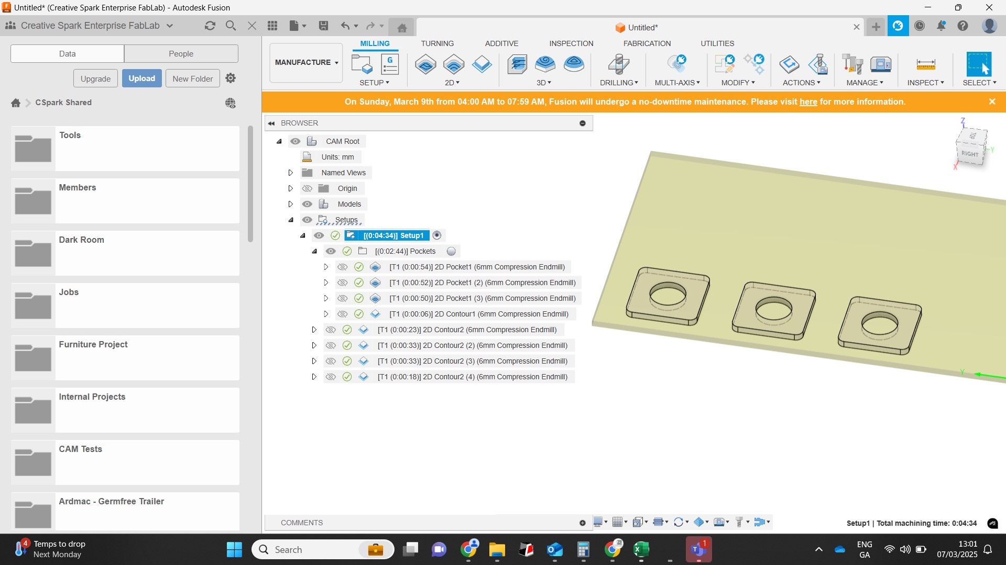The width and height of the screenshot is (1006, 565).
Task: Click the Upgrade button
Action: pyautogui.click(x=95, y=78)
